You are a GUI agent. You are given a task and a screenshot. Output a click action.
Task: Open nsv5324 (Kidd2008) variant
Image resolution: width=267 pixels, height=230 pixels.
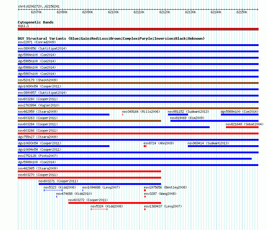[x=107, y=206]
